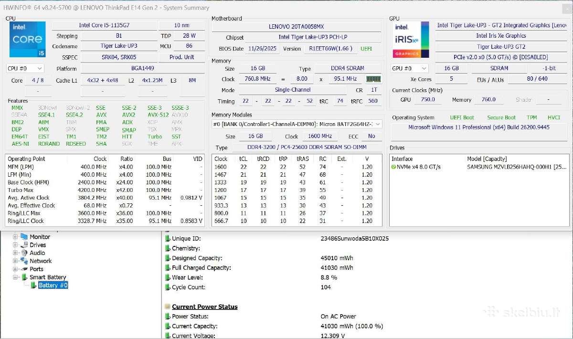Click the PCIe v2.0 x0 [DISABLED] field

tap(501, 57)
